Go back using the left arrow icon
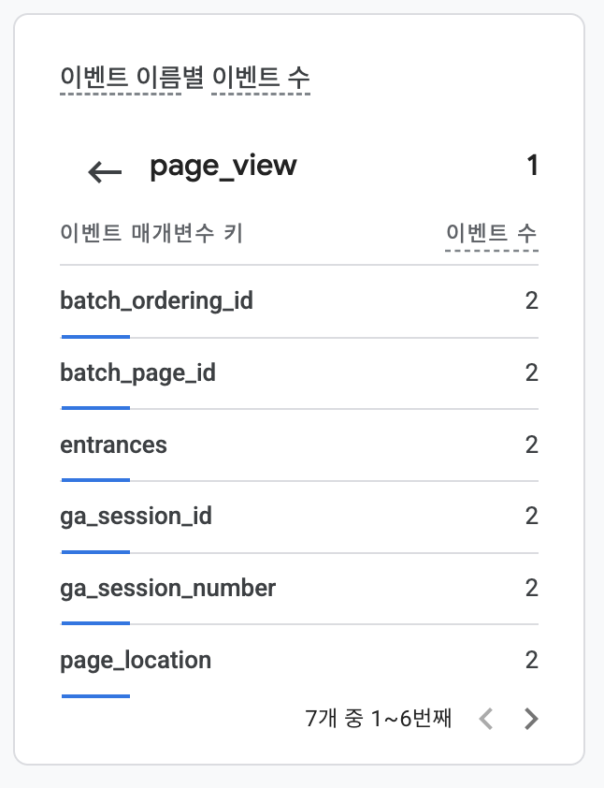 [x=105, y=172]
